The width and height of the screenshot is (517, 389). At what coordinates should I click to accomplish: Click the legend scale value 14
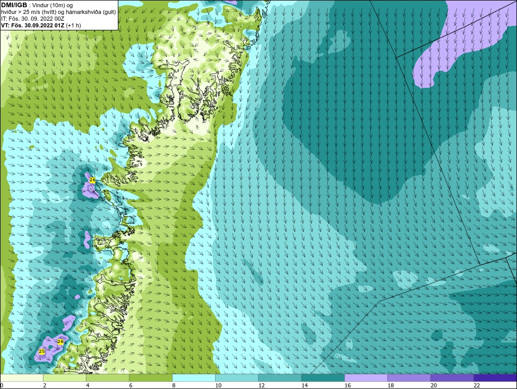304,386
